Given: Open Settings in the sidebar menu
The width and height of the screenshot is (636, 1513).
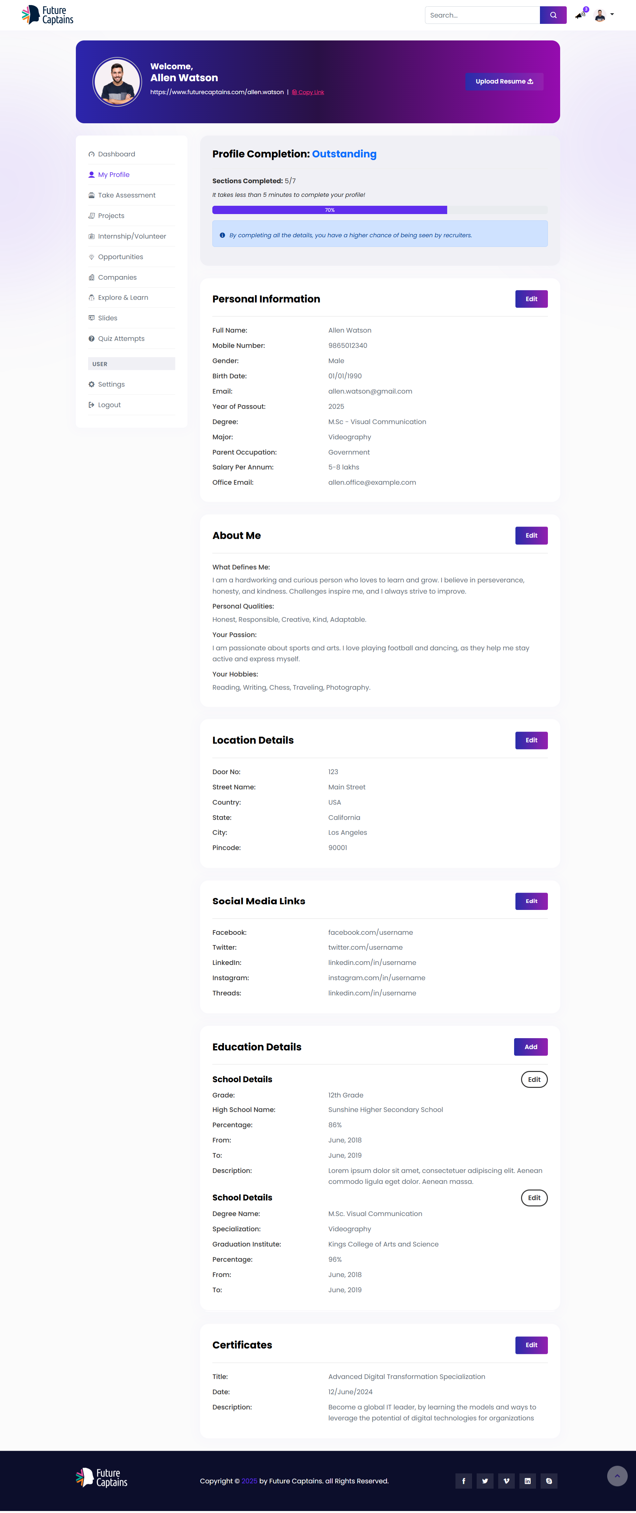Looking at the screenshot, I should [x=111, y=385].
